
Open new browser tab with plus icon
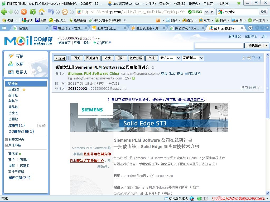click(250, 28)
